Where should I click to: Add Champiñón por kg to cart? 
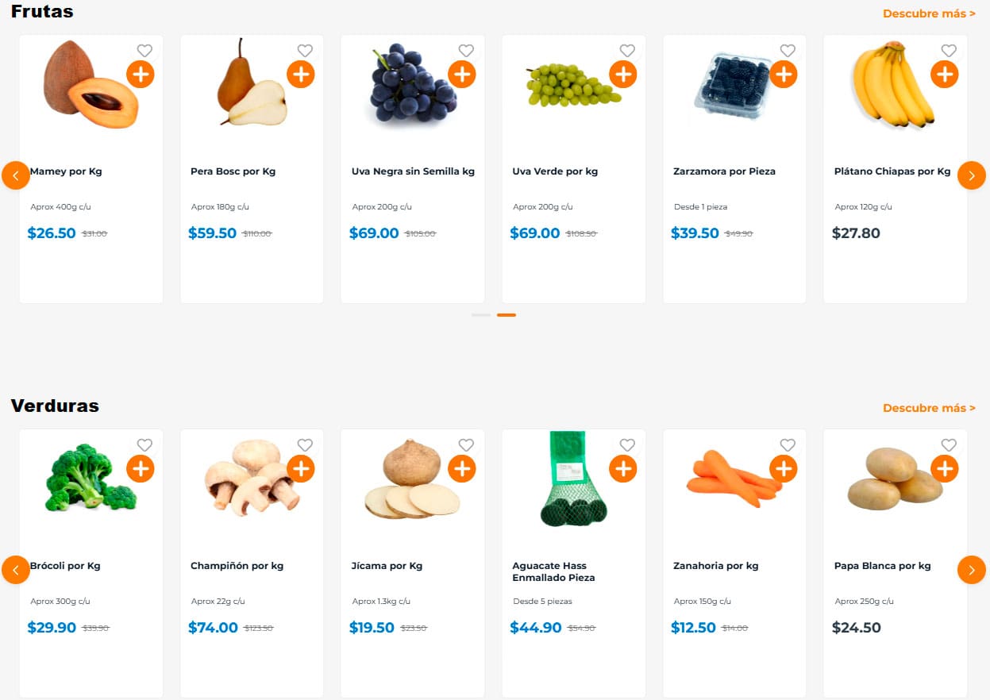[301, 469]
